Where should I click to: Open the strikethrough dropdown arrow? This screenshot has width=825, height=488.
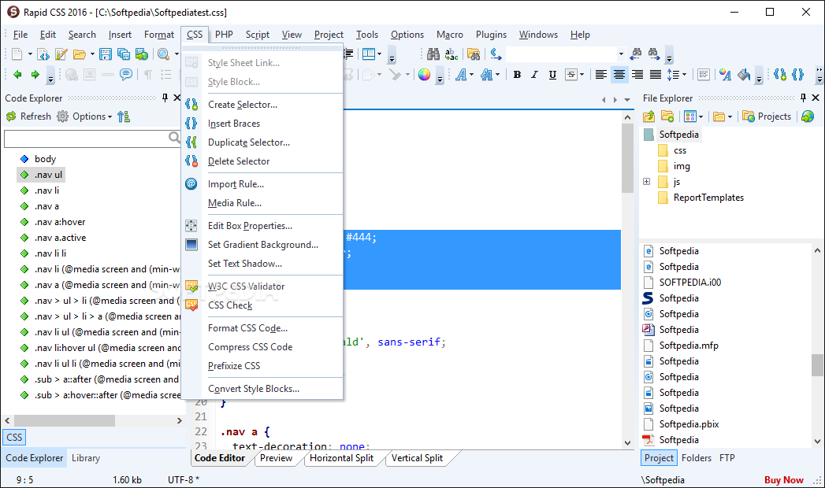click(582, 75)
